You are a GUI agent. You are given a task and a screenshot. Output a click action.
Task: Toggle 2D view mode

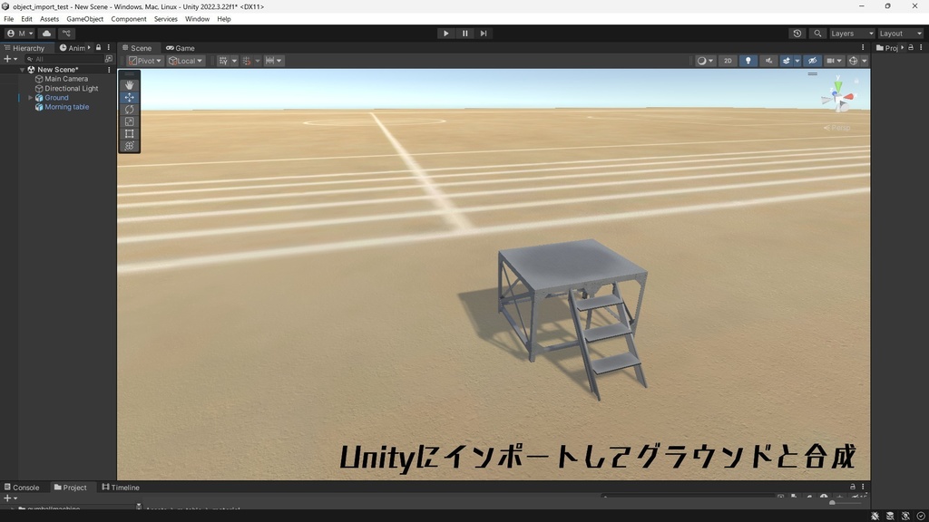tap(727, 61)
